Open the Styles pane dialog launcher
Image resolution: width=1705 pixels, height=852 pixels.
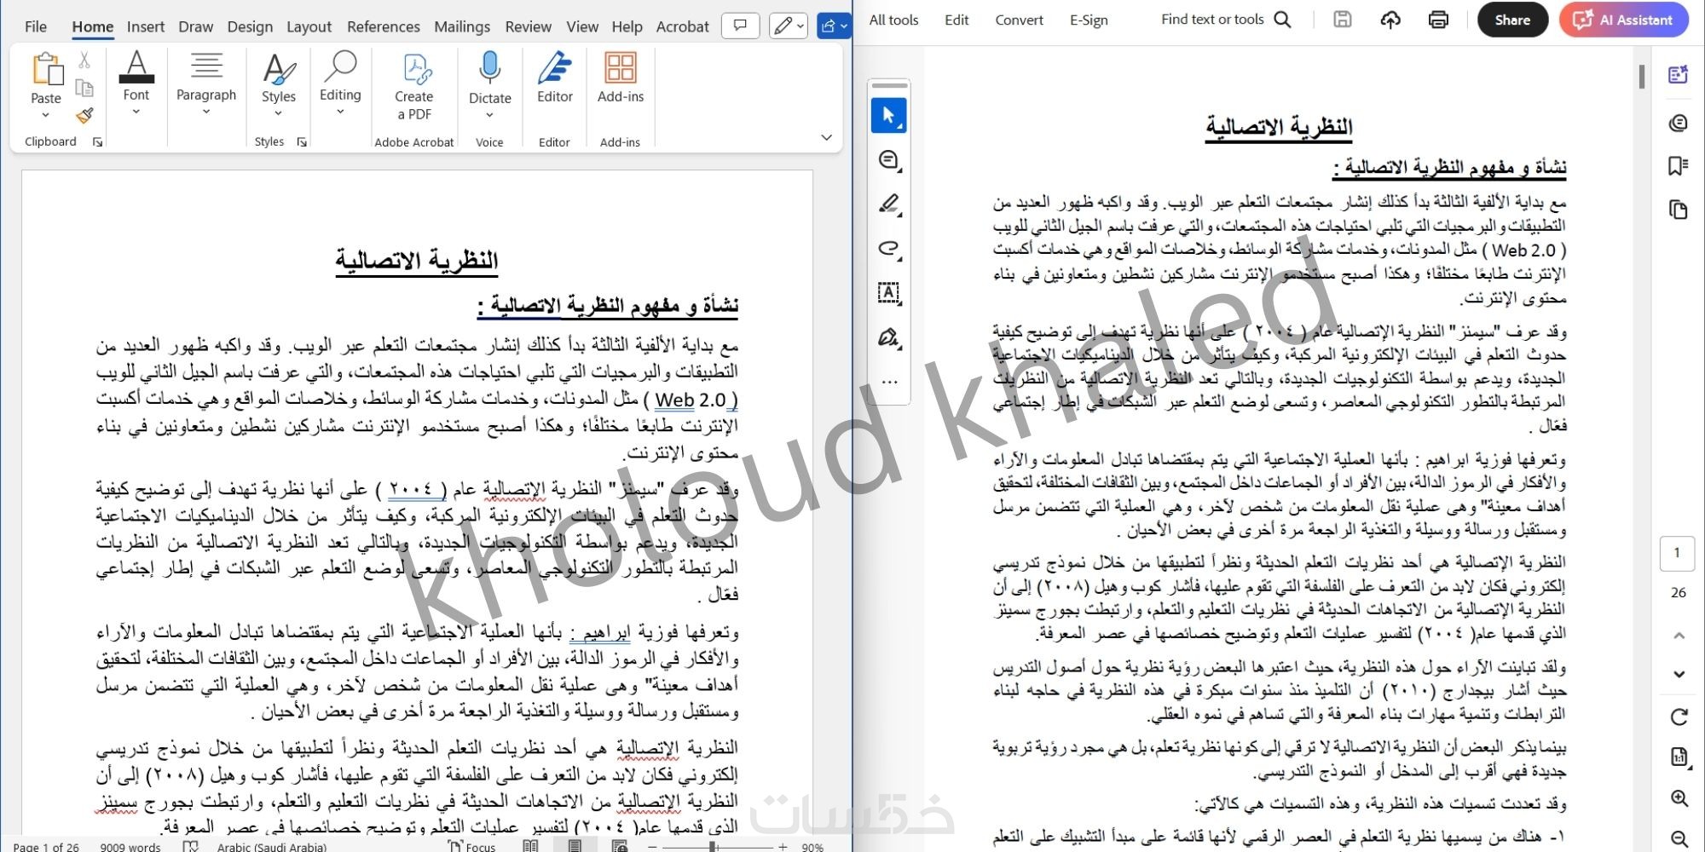coord(302,142)
